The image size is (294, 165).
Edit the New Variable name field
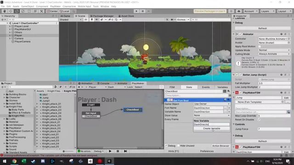click(211, 124)
